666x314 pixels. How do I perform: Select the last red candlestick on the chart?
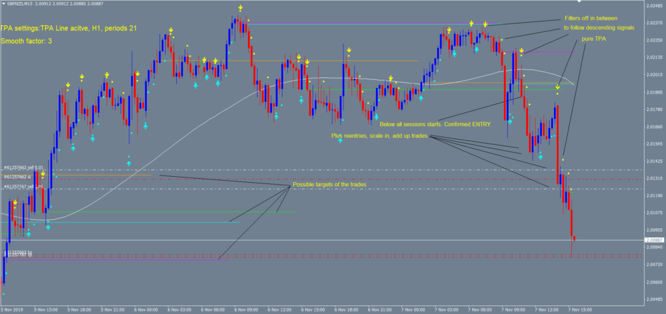(x=574, y=239)
